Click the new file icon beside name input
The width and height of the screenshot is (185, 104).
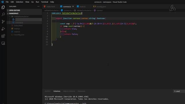tap(13, 19)
